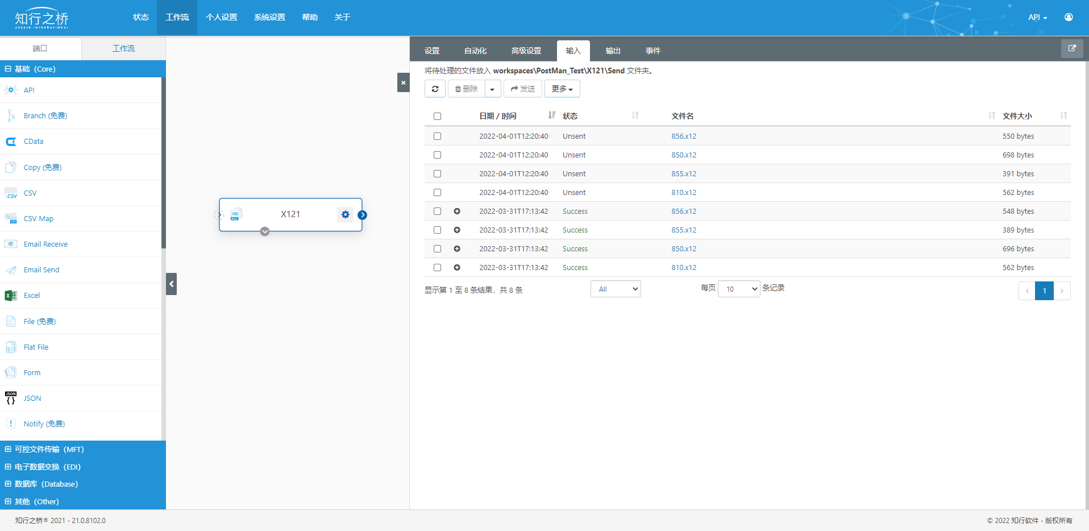Open X121 port settings gear icon
This screenshot has width=1089, height=531.
[345, 214]
